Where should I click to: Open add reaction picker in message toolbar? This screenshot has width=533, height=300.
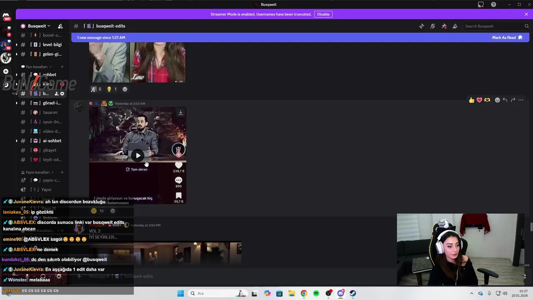(497, 100)
